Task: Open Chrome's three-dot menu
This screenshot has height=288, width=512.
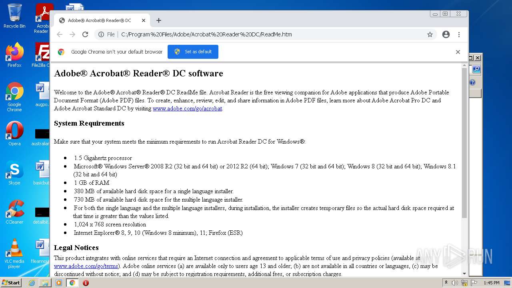Action: click(459, 34)
